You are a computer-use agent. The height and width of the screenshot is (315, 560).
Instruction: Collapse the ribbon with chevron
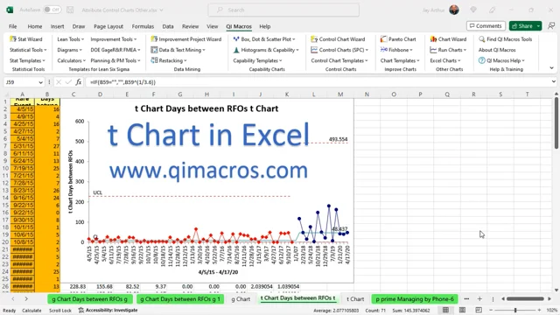point(551,68)
